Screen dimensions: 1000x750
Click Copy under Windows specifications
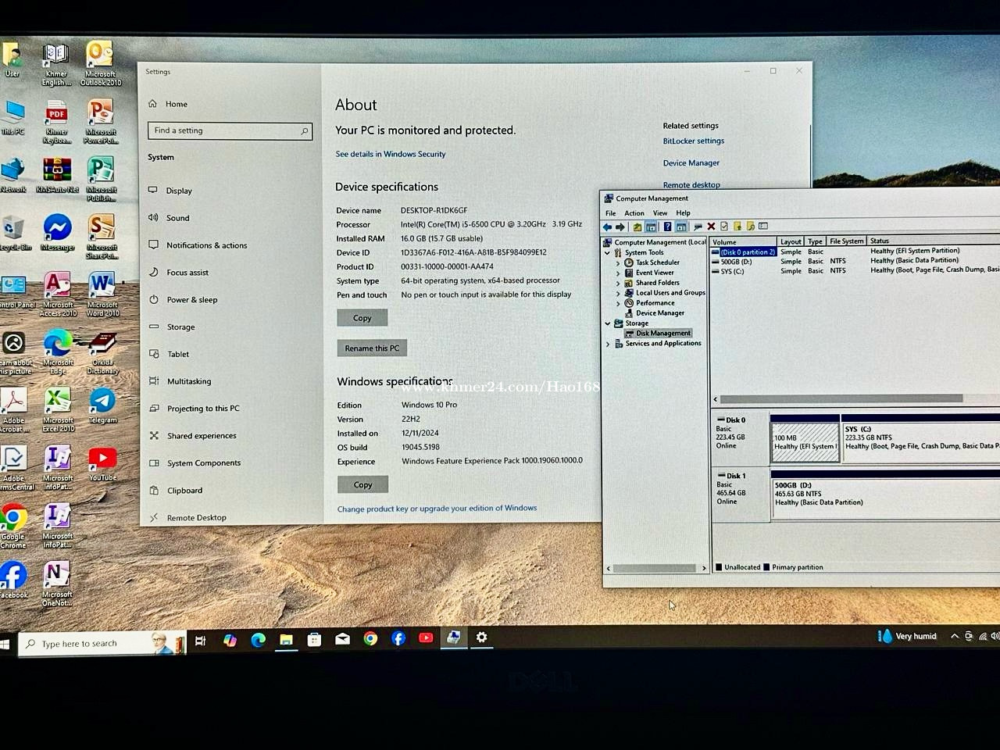point(363,485)
